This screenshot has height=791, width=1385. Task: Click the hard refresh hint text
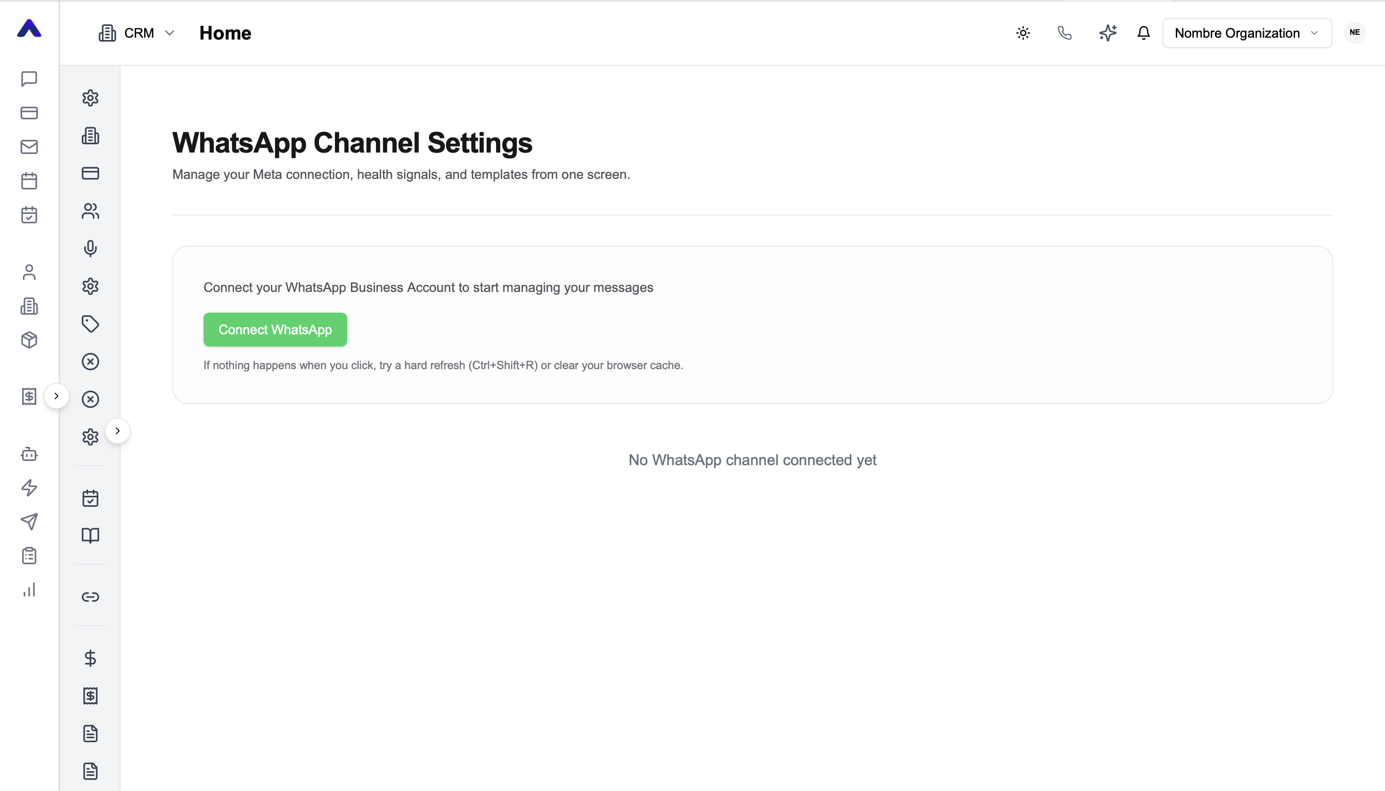tap(443, 366)
